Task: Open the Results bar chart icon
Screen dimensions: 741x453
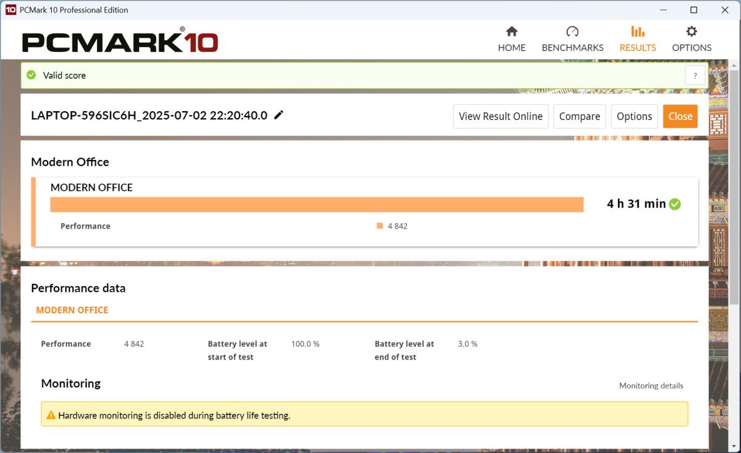Action: pyautogui.click(x=638, y=32)
